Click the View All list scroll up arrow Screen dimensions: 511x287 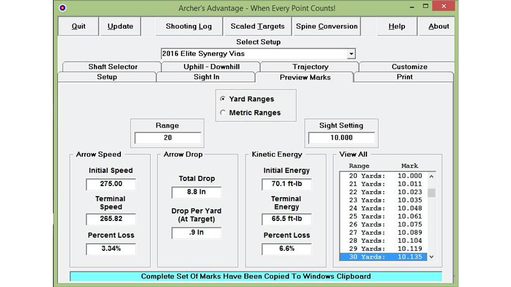[x=431, y=176]
